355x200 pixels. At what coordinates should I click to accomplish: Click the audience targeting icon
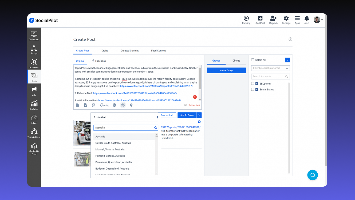(x=123, y=105)
